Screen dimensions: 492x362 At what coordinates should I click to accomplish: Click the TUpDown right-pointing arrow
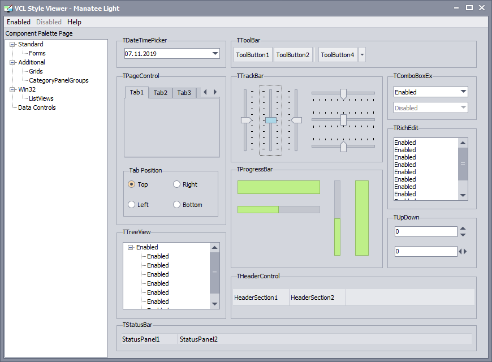[x=465, y=251]
